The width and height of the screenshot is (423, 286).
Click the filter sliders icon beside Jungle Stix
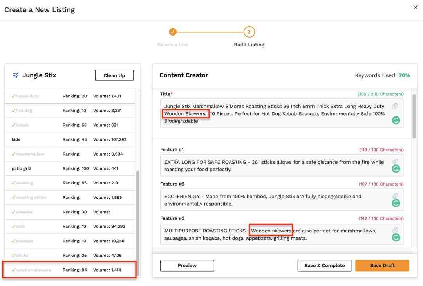tap(15, 75)
